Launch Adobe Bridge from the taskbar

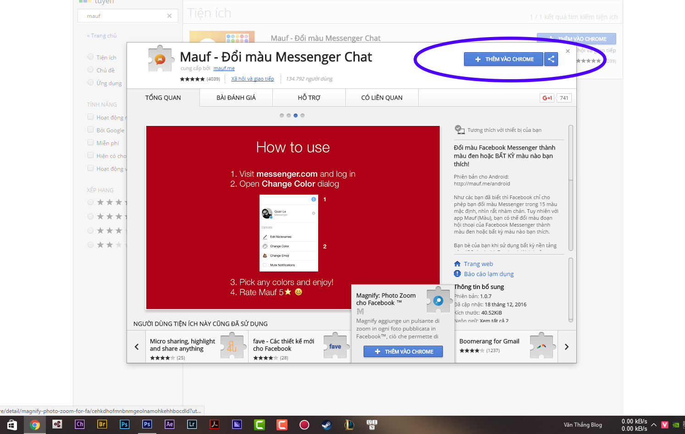102,424
